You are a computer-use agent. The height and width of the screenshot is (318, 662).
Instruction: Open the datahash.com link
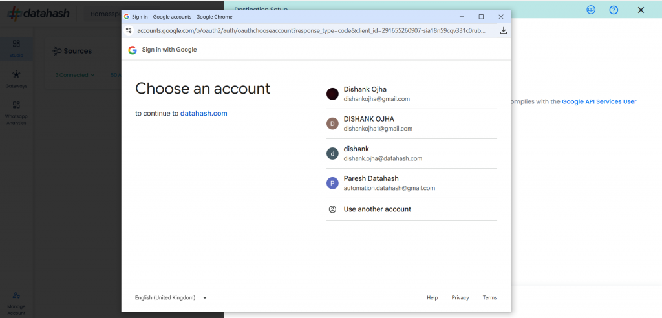pyautogui.click(x=204, y=113)
